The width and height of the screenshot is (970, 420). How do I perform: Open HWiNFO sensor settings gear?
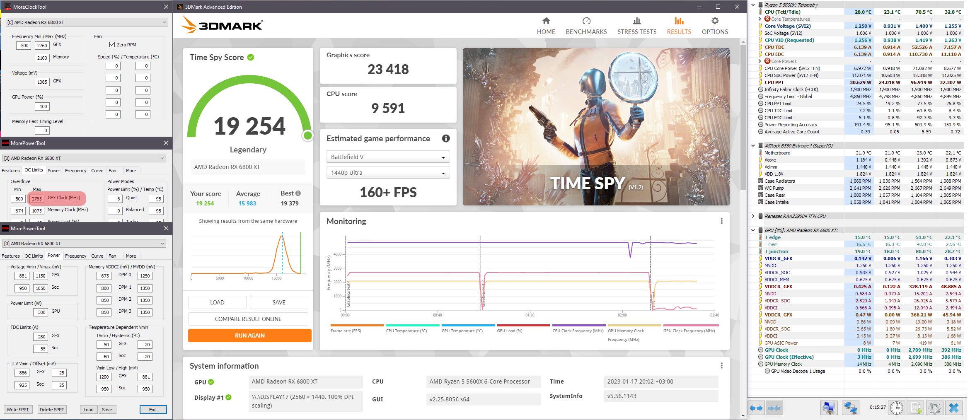(x=935, y=408)
